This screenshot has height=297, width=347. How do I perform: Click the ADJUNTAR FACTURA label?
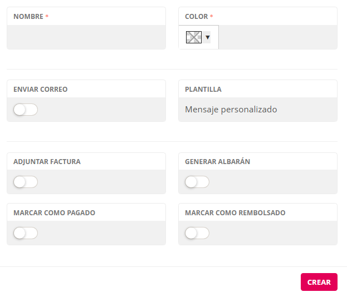click(47, 162)
